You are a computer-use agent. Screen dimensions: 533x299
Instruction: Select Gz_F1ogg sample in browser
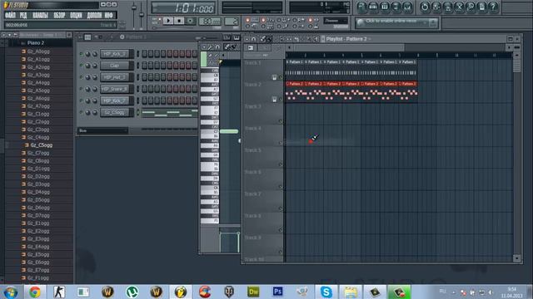[x=37, y=278]
